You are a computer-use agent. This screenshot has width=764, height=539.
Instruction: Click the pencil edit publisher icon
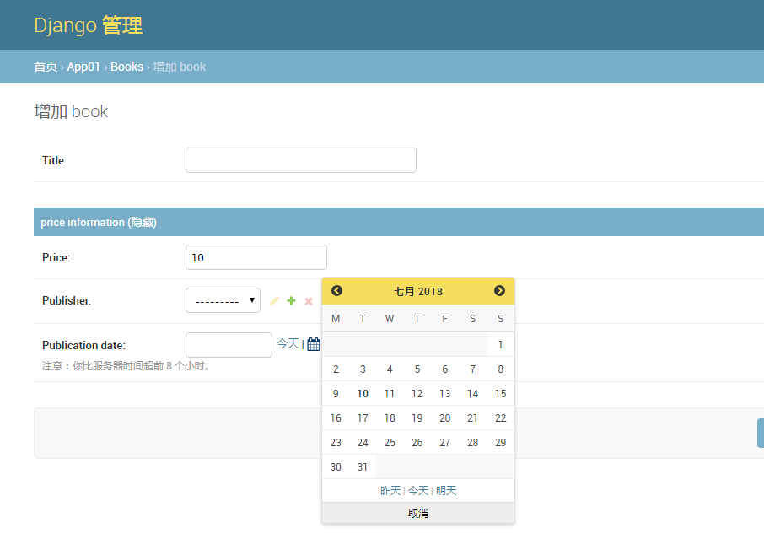pos(274,301)
